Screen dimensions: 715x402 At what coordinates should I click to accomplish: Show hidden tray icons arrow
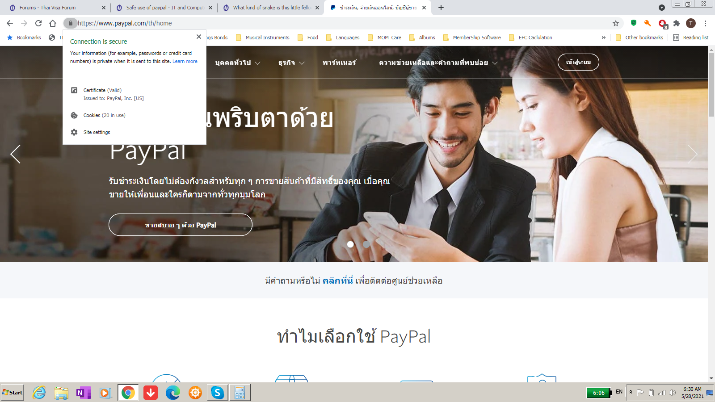click(631, 392)
